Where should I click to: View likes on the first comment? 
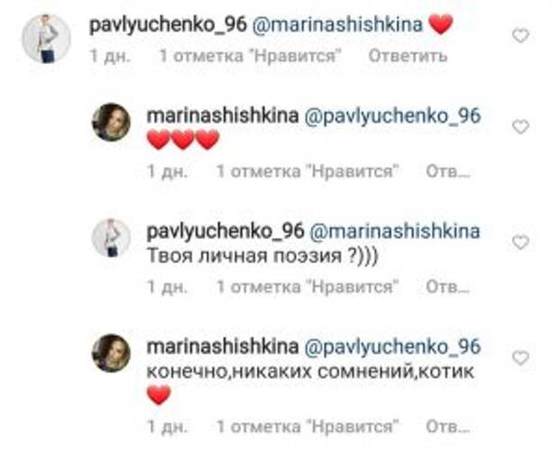point(251,56)
